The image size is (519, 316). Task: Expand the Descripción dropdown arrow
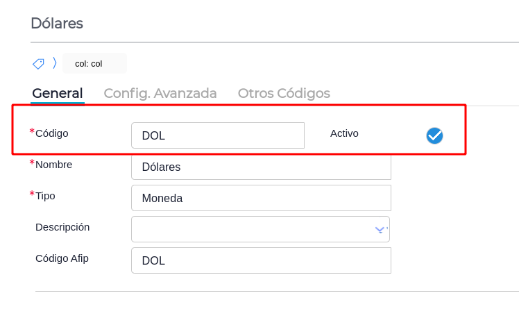(x=380, y=229)
